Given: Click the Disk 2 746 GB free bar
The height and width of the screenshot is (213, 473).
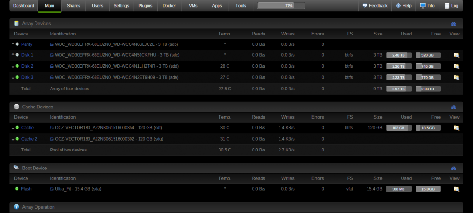Looking at the screenshot, I should [428, 66].
